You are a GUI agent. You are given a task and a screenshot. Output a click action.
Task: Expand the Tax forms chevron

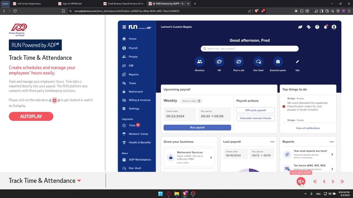click(x=332, y=169)
